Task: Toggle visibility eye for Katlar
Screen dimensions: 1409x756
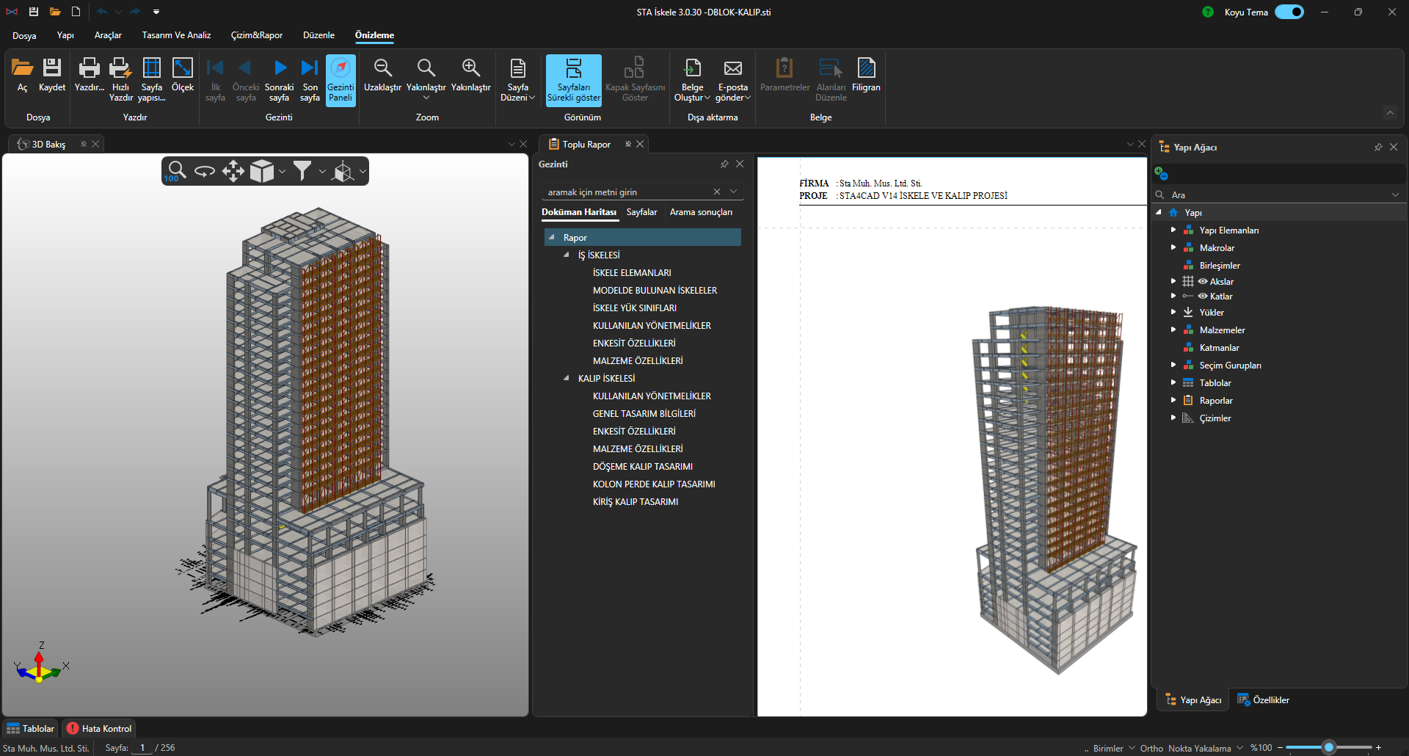Action: point(1203,297)
